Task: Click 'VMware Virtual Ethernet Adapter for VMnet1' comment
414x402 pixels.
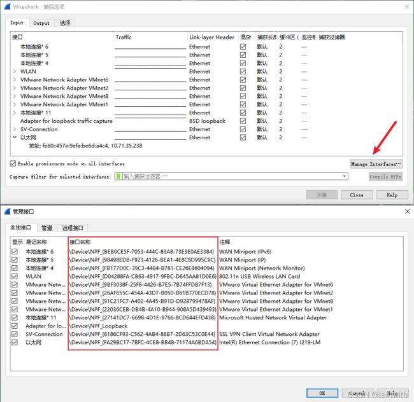Action: 276,309
